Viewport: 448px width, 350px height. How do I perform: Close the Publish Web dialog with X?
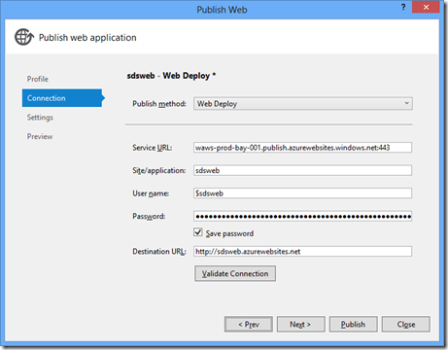(x=426, y=7)
